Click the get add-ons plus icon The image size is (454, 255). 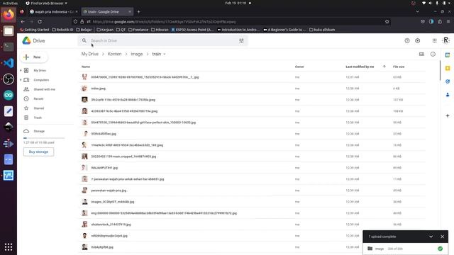448,115
